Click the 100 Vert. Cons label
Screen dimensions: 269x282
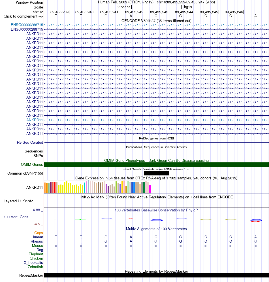click(16, 217)
